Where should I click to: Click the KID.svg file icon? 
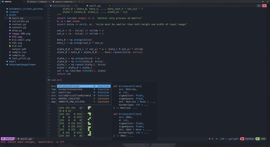coord(10,43)
